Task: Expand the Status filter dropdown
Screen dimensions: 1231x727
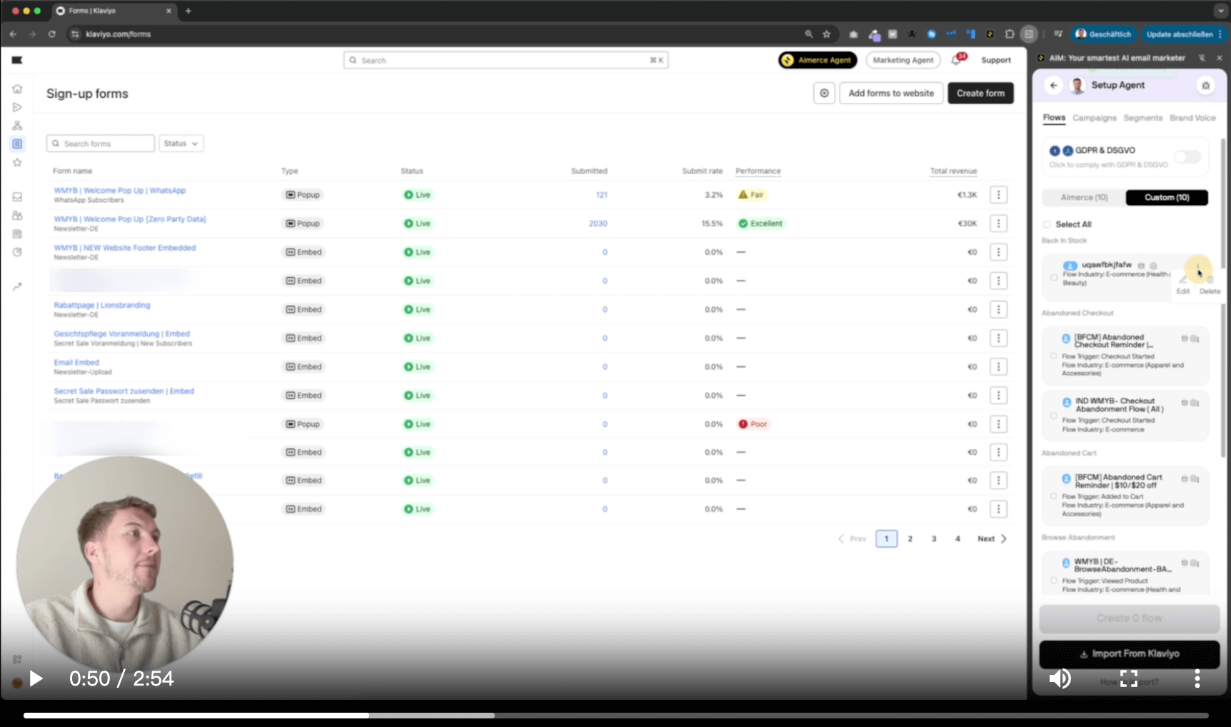Action: [181, 144]
